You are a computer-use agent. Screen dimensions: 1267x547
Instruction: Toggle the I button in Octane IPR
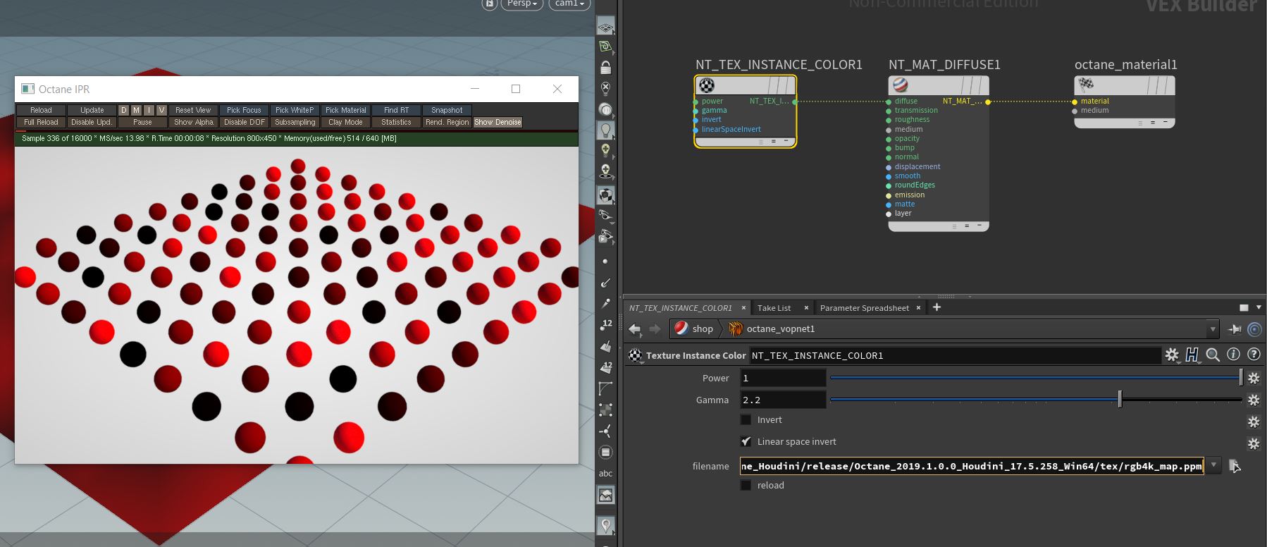149,110
